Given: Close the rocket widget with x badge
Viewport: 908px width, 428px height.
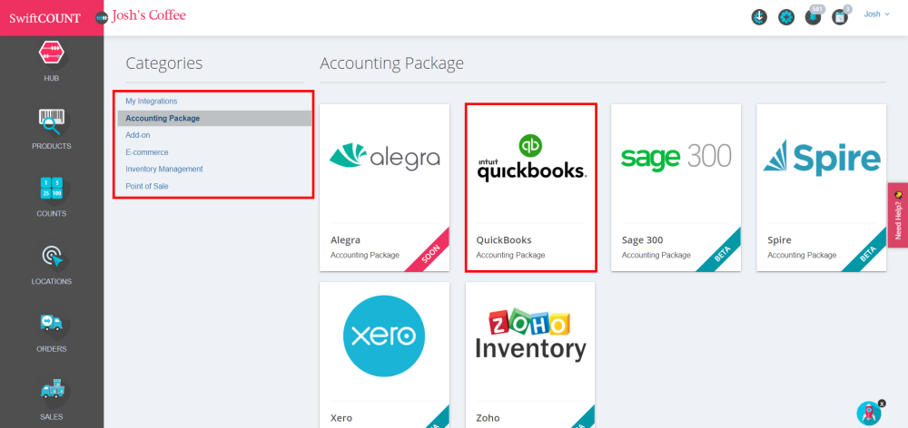Looking at the screenshot, I should click(881, 403).
